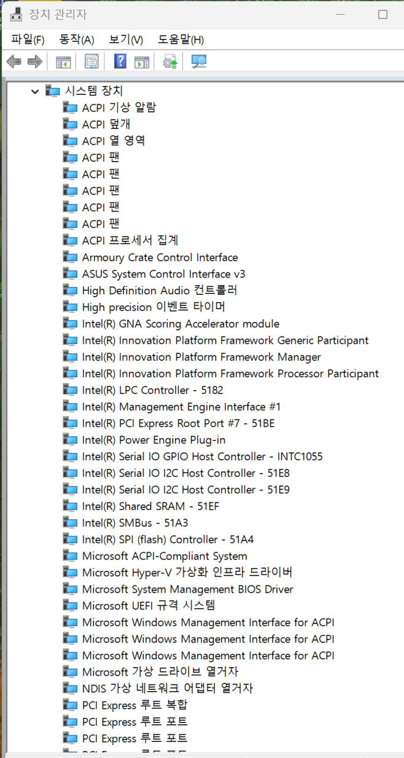Click the icon beside Intel PCI Express Root Port #7

pyautogui.click(x=71, y=423)
